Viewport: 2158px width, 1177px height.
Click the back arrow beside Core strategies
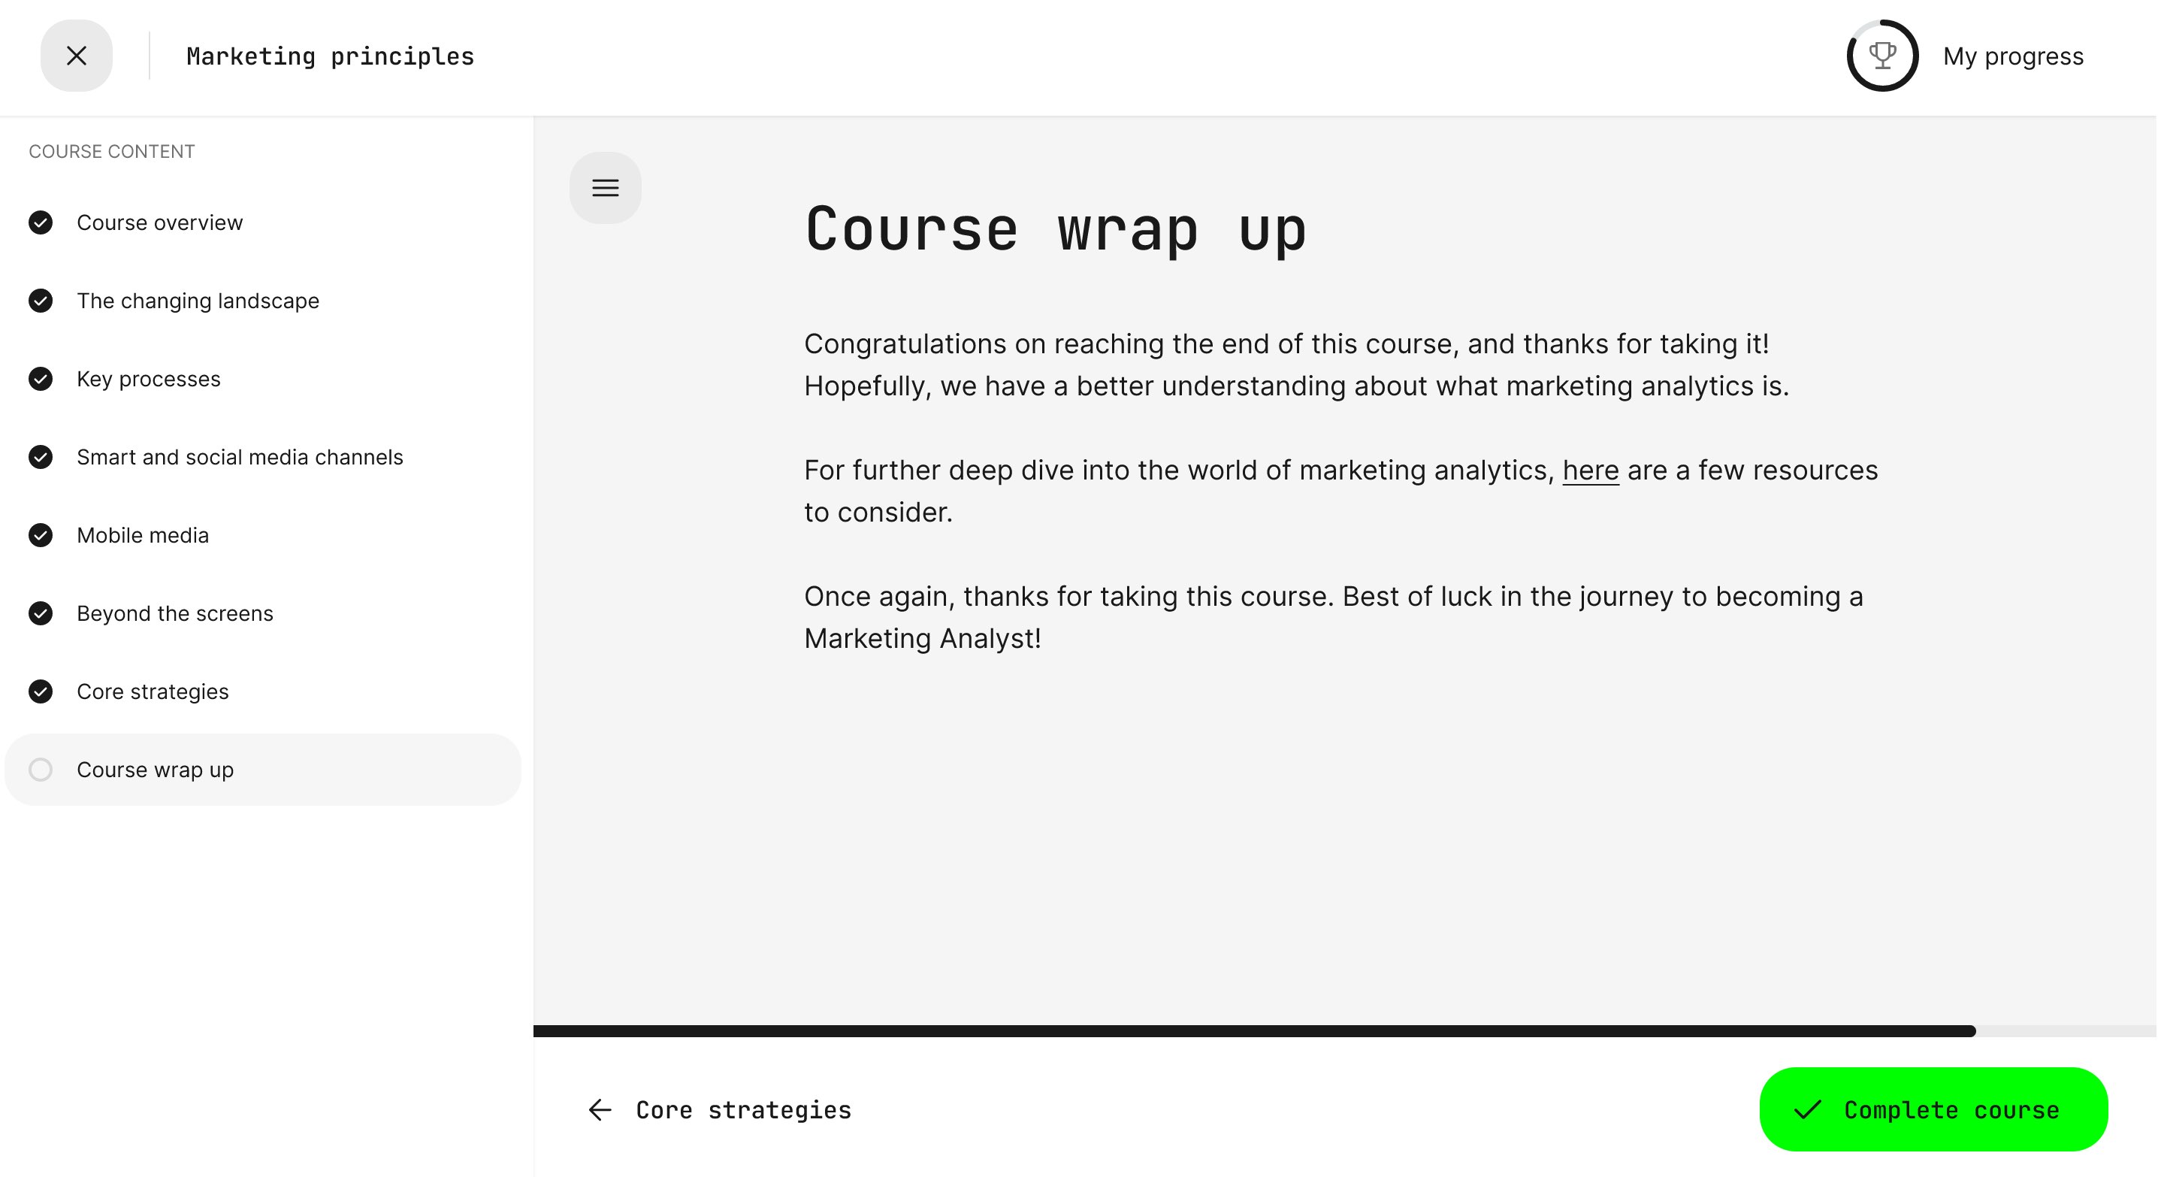pos(600,1110)
